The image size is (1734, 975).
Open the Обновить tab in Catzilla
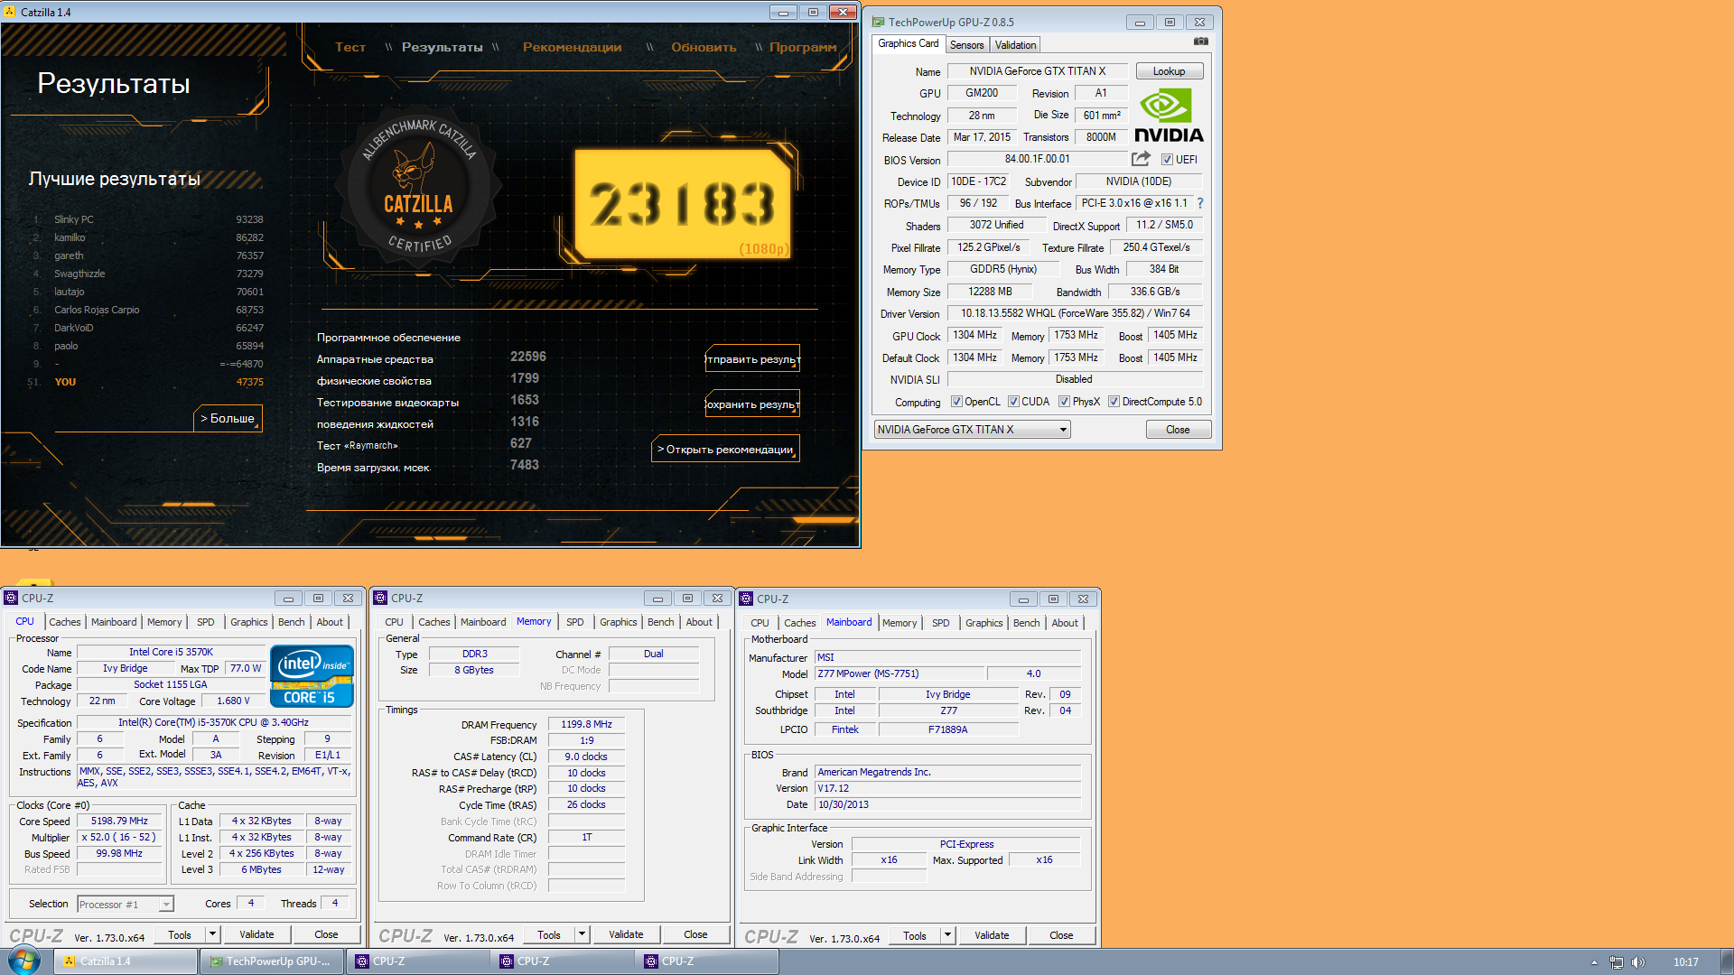tap(704, 47)
